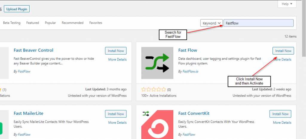Click the Fast MailerLite description text
The image size is (306, 139).
point(51,124)
